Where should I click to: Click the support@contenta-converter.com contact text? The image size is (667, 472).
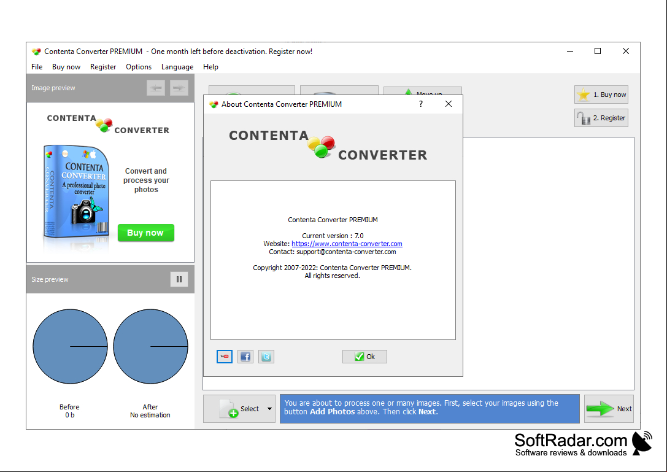(346, 252)
